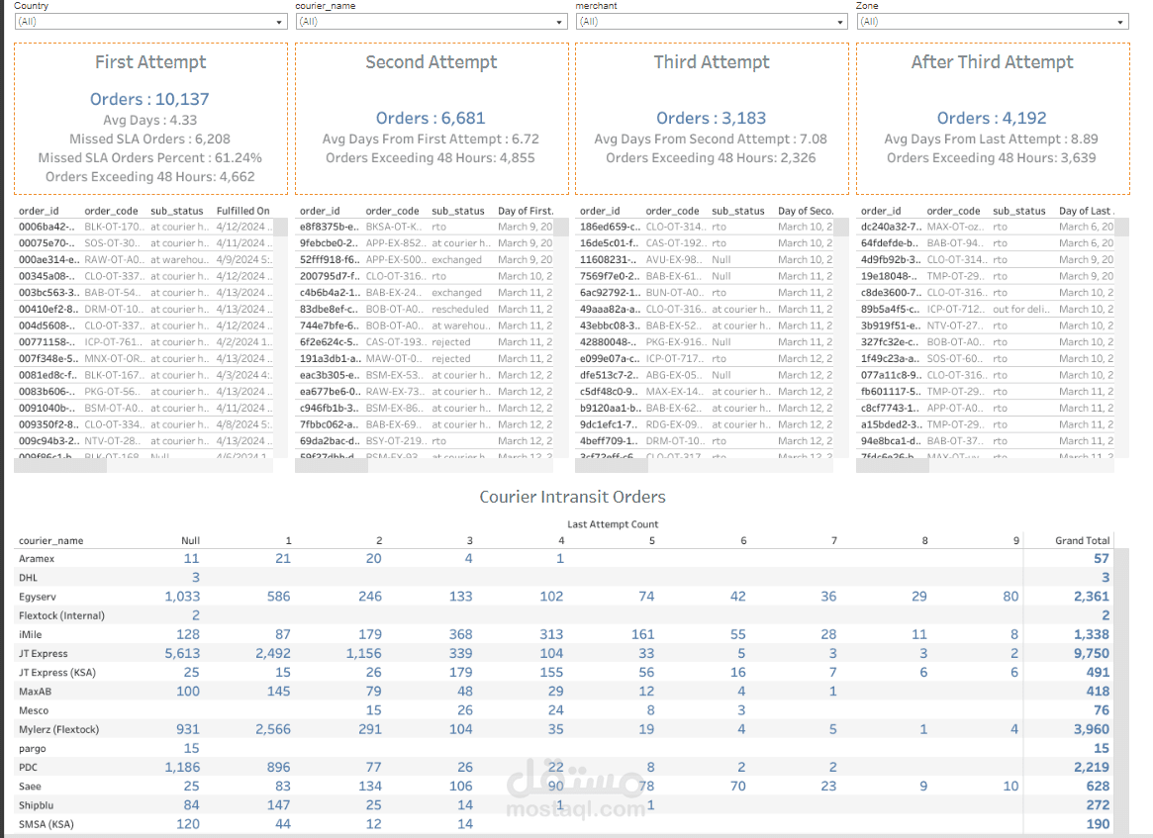Click 'Orders Exceeding 48 Hours: 2,326' text
This screenshot has height=838, width=1153.
(711, 158)
